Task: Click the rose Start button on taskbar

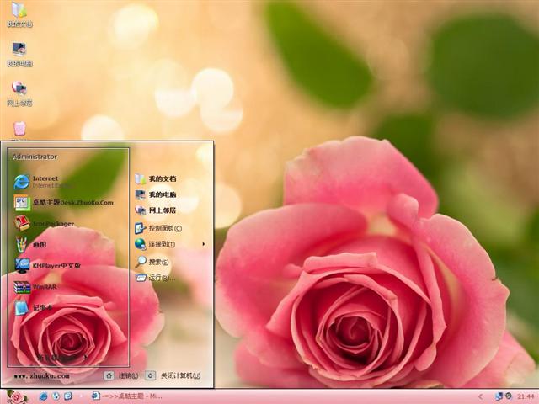Action: click(x=17, y=397)
